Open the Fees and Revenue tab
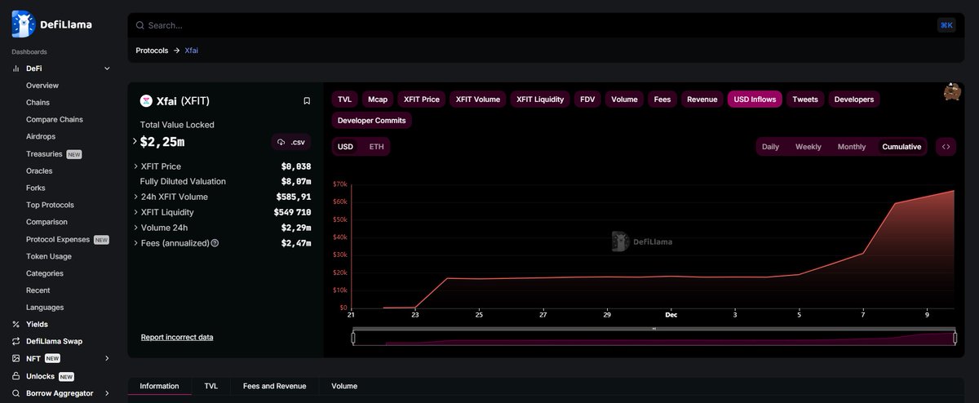This screenshot has height=403, width=979. click(275, 386)
